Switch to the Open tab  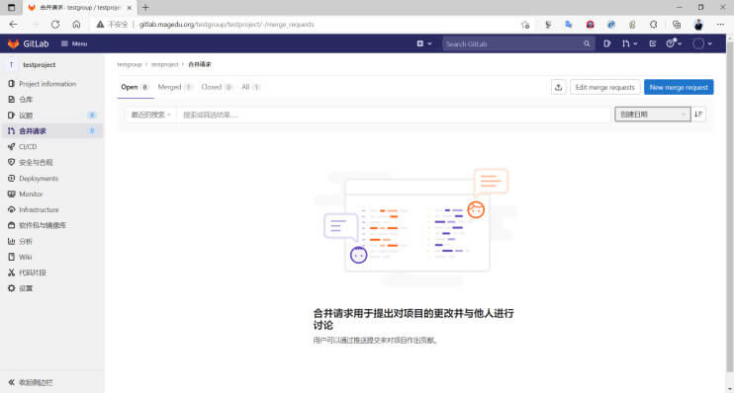pos(135,87)
